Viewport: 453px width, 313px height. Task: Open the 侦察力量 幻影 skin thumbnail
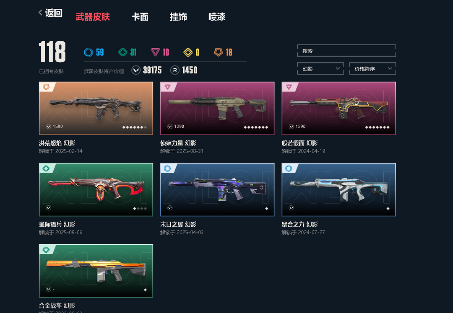coord(217,108)
